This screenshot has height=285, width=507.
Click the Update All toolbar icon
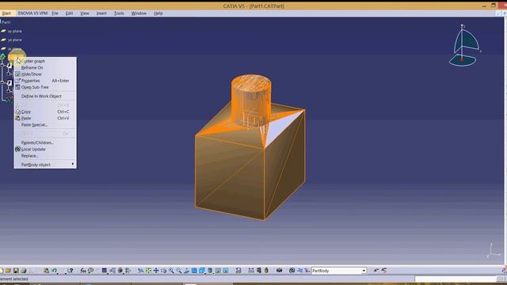point(292,271)
